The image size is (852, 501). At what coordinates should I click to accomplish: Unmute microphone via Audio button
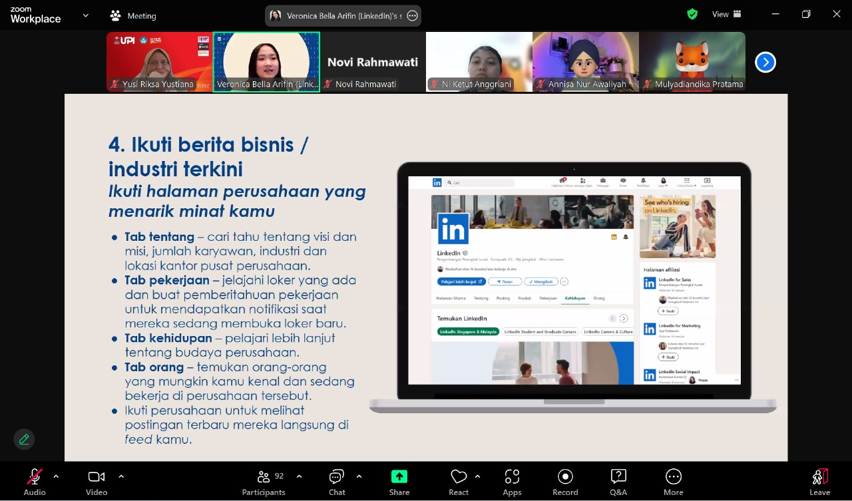[x=35, y=482]
